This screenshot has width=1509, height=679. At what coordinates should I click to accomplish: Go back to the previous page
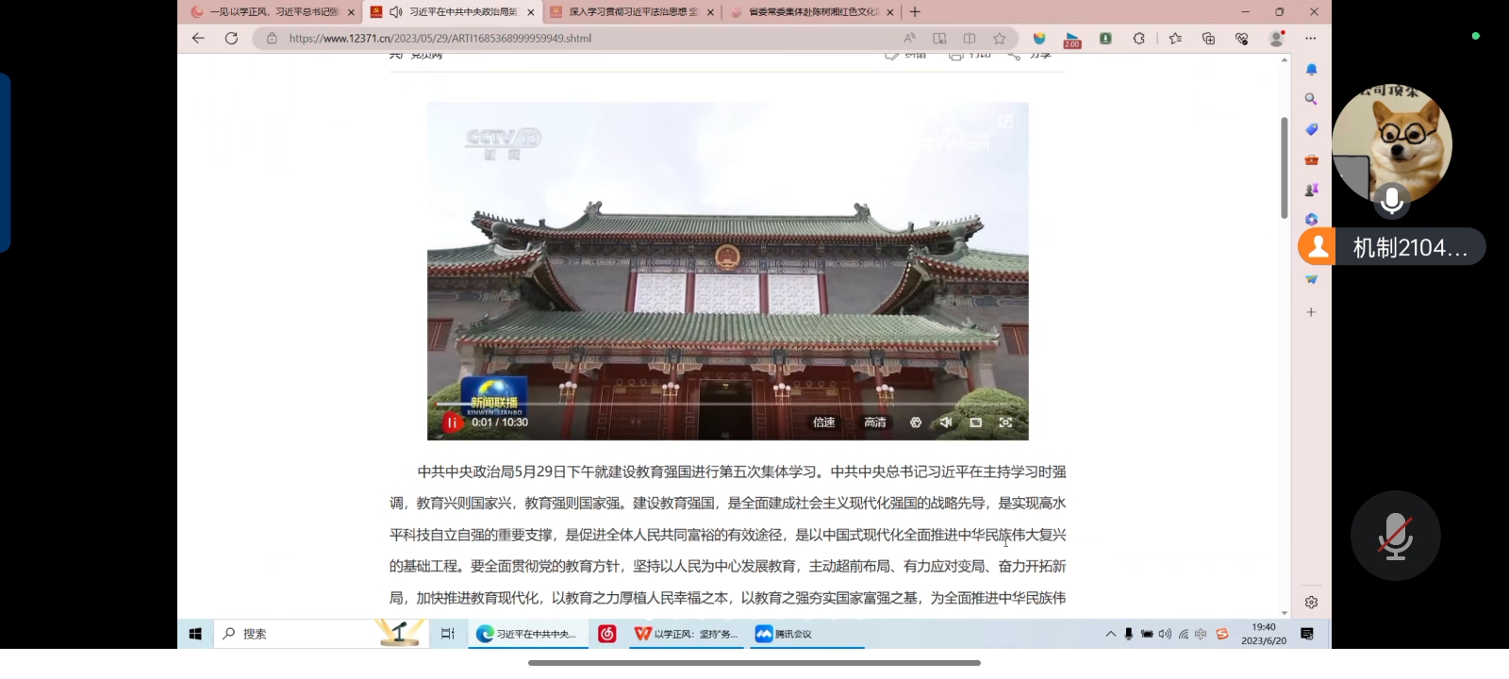click(198, 39)
